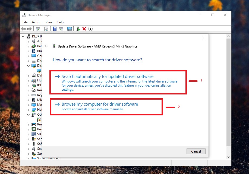Viewport: 249px width, 174px height.
Task: Expand the Bluetooth category chevron
Action: tap(29, 51)
